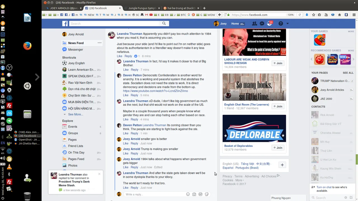Open the More link in footer

point(239,180)
